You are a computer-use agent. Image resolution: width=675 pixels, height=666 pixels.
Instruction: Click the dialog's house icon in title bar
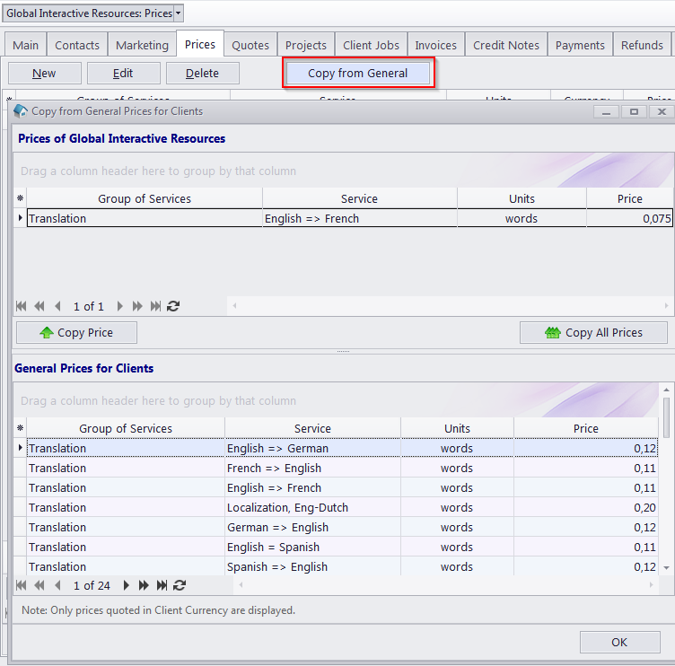[21, 111]
